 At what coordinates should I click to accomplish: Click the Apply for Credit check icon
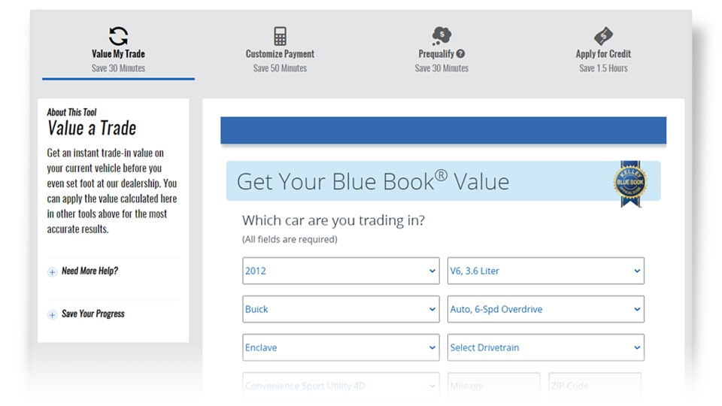point(603,36)
